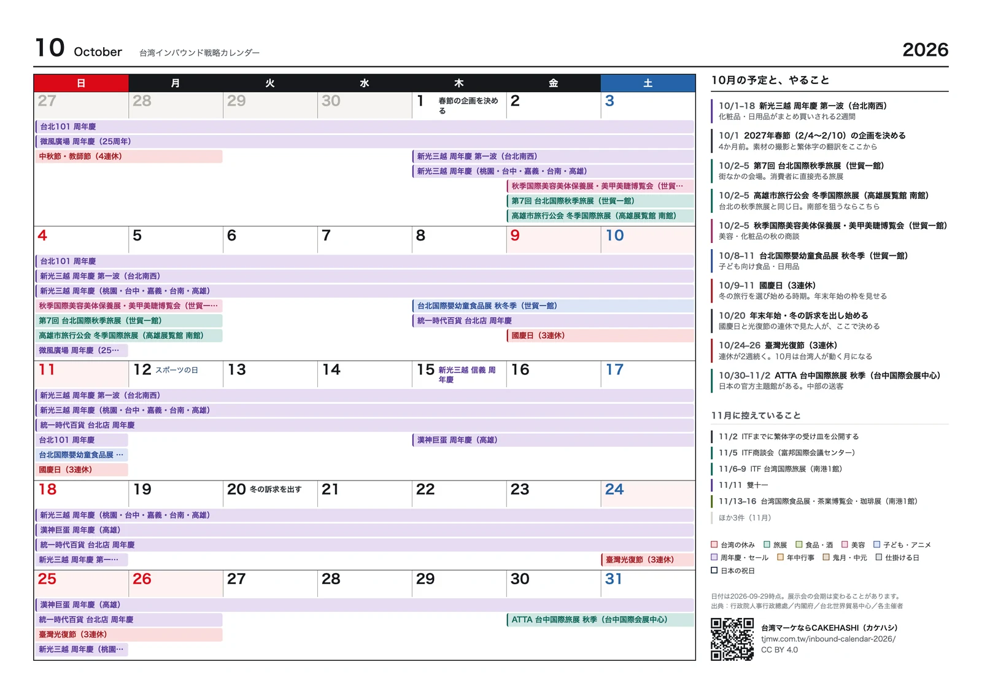The width and height of the screenshot is (982, 694).
Task: Click the red date 9 cell
Action: 554,239
